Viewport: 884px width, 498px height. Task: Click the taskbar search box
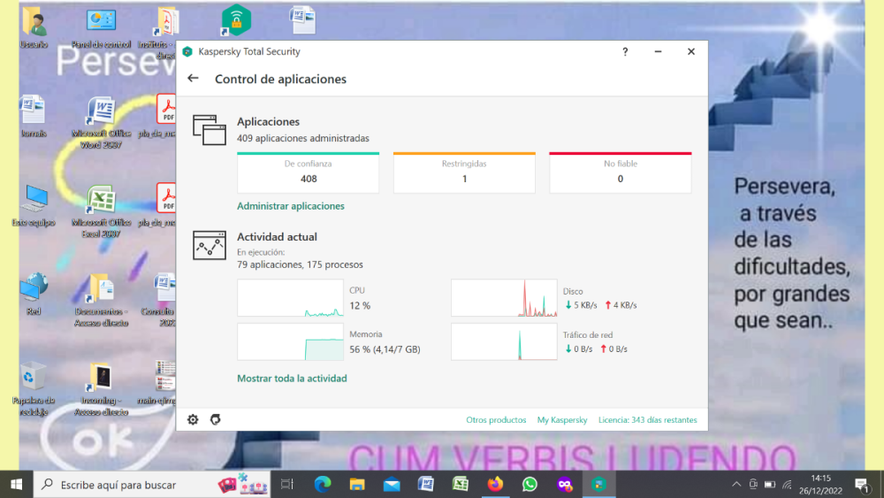(x=152, y=485)
